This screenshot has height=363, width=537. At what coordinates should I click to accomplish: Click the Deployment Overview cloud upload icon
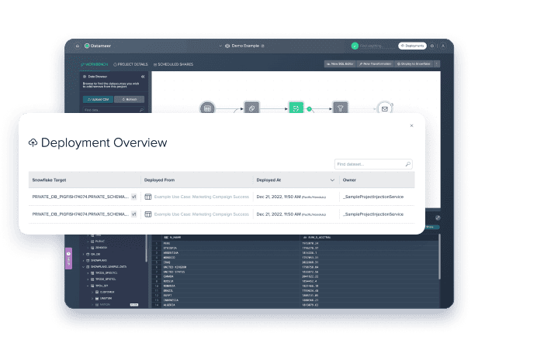point(33,142)
